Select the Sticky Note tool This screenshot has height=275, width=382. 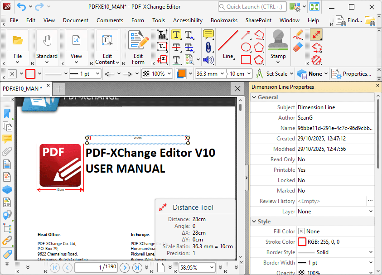click(208, 34)
